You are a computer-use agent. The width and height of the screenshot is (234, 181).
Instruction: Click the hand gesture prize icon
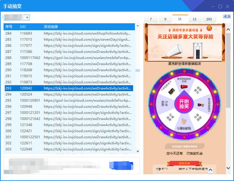pyautogui.click(x=184, y=121)
